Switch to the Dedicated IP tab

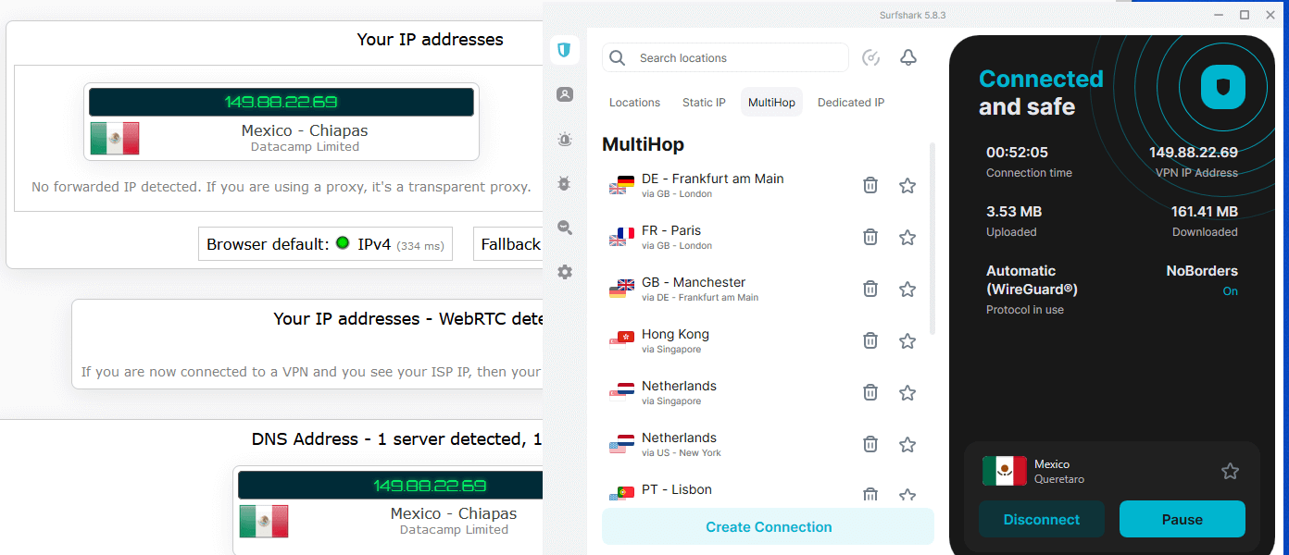pos(851,103)
